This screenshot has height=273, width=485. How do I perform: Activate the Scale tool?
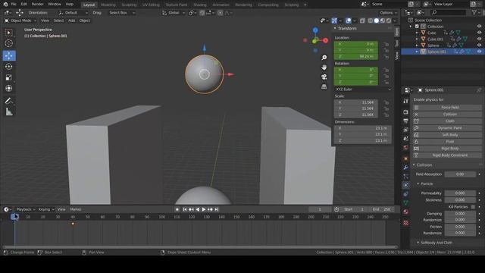(x=9, y=77)
